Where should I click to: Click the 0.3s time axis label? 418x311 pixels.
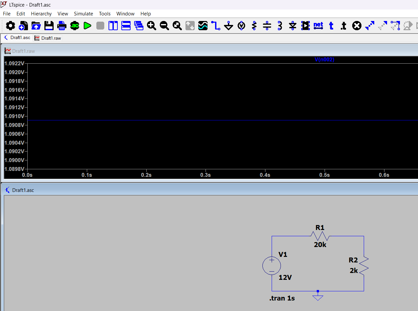[x=206, y=175]
